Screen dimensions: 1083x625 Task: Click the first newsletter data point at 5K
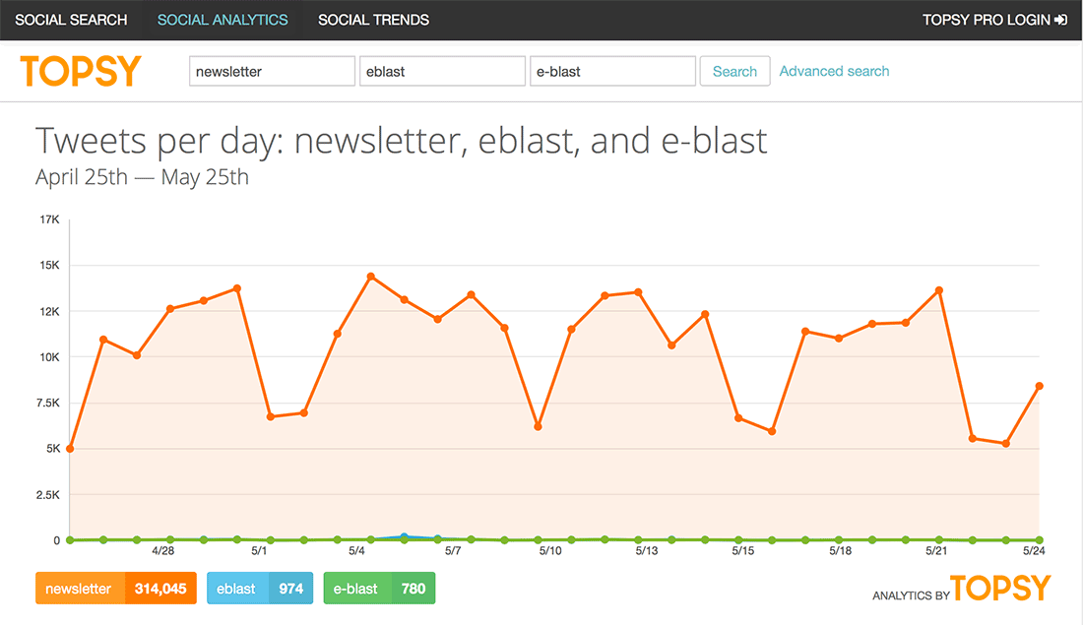coord(70,449)
